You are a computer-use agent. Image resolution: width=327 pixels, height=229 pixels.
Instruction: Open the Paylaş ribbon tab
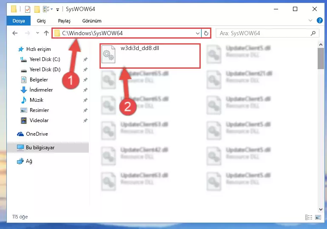point(64,21)
